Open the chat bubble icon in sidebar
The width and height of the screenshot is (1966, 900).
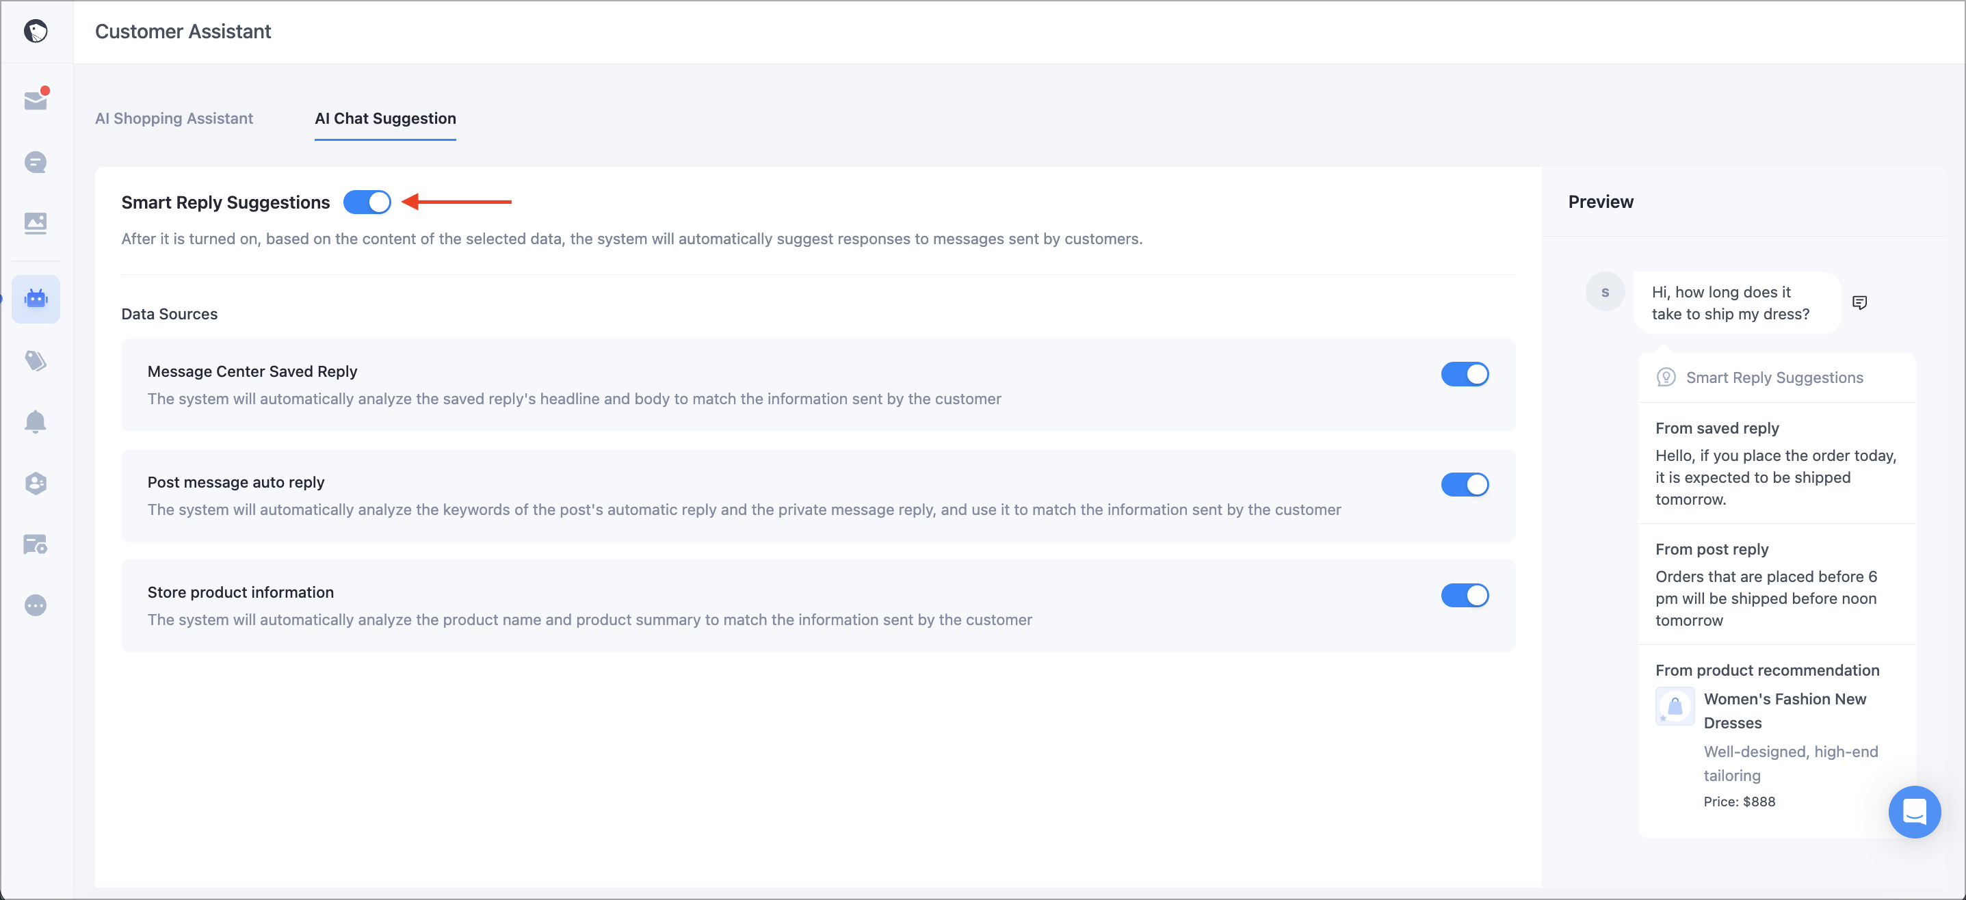[36, 161]
